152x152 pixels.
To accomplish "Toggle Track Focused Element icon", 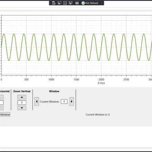I will click(x=70, y=3).
